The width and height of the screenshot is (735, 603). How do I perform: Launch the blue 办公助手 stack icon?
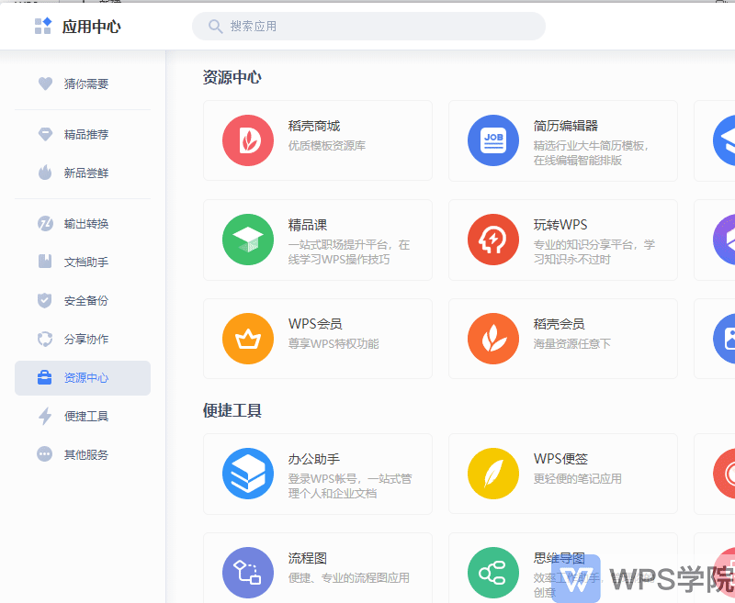(x=248, y=474)
